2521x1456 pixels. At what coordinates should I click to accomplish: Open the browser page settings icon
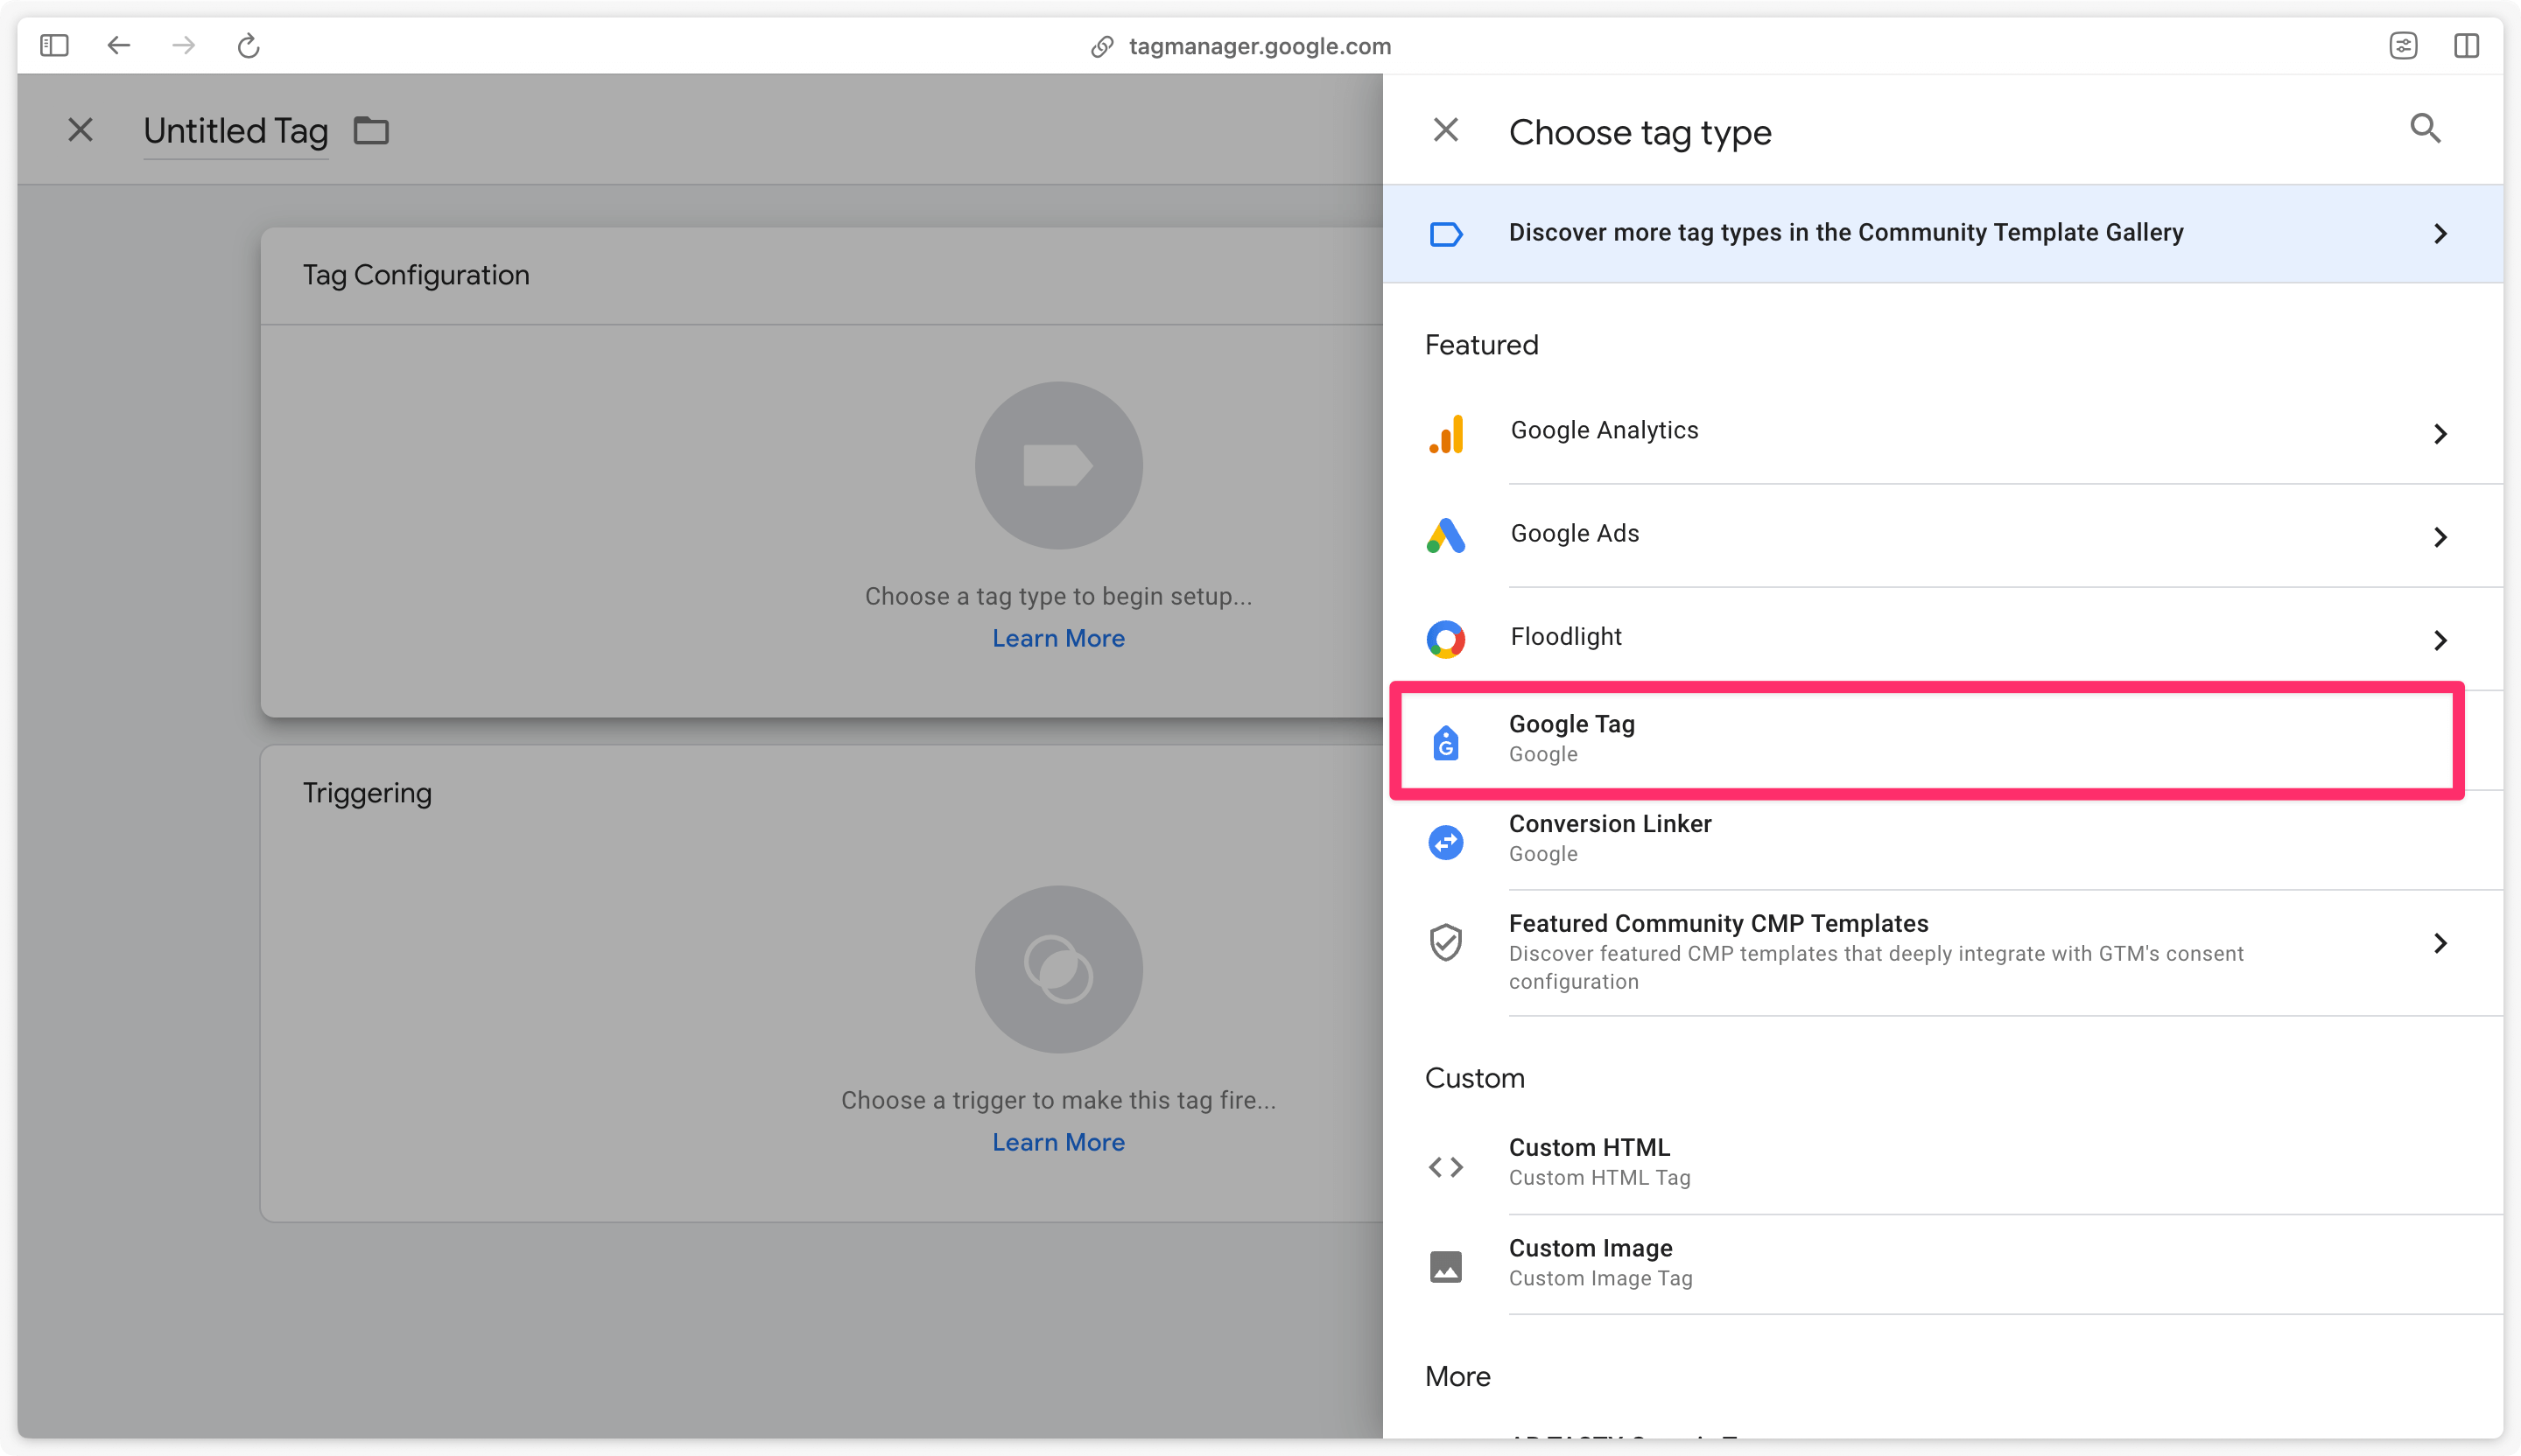2403,45
